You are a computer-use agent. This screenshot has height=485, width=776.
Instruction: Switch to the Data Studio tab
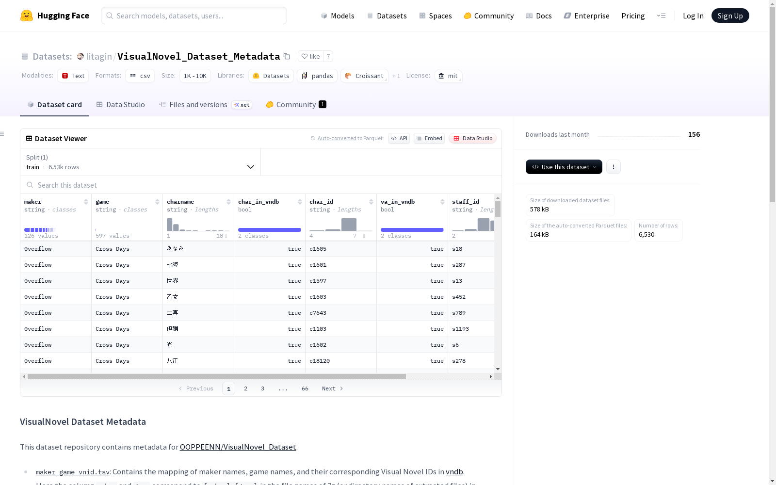(120, 105)
